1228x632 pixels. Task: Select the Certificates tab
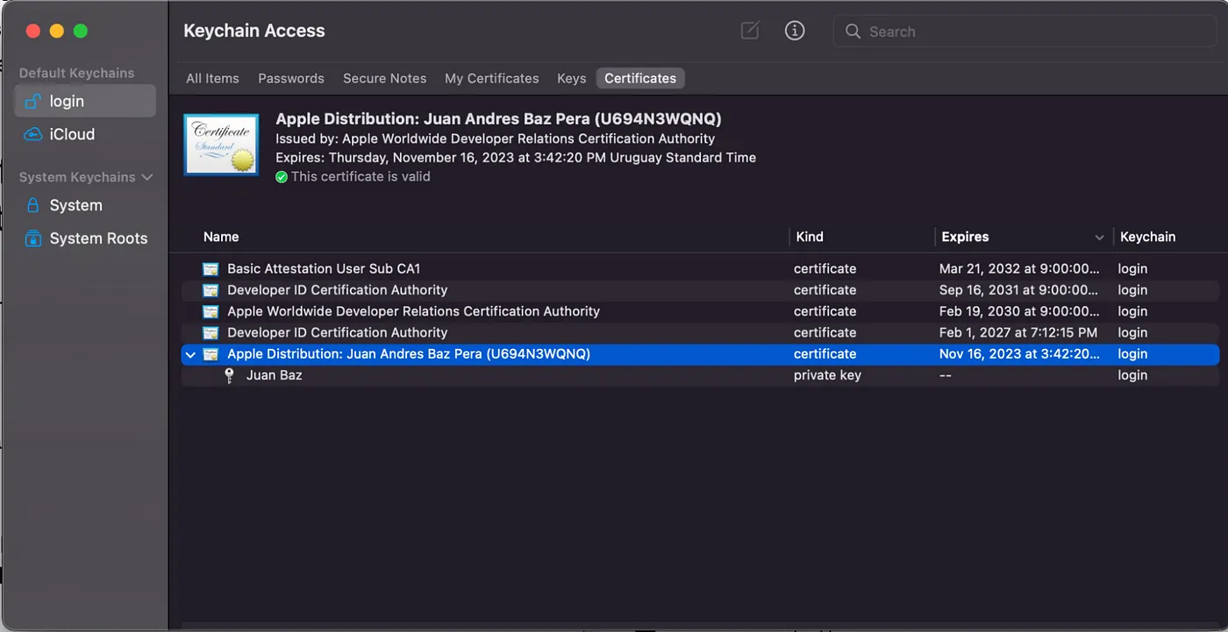[x=640, y=78]
